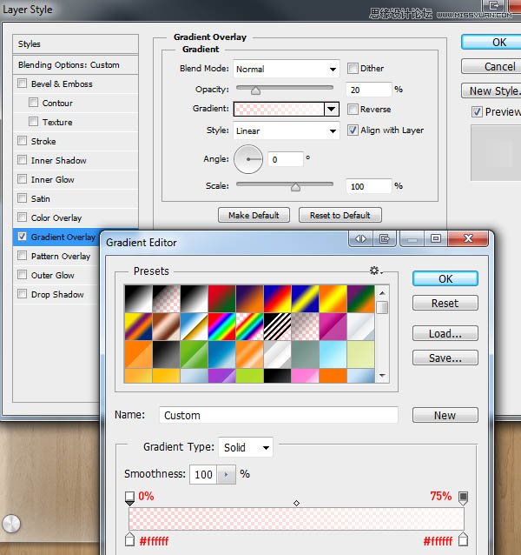Screen dimensions: 521x555
Task: Pick the transparent rainbow gradient preset
Action: point(249,326)
